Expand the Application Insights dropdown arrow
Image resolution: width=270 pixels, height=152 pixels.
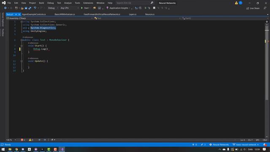tap(130, 8)
